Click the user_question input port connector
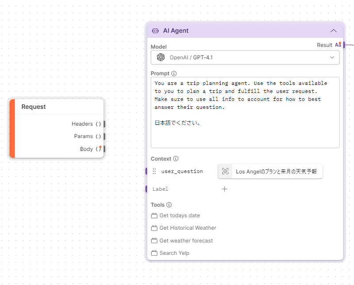This screenshot has width=354, height=285. [146, 171]
